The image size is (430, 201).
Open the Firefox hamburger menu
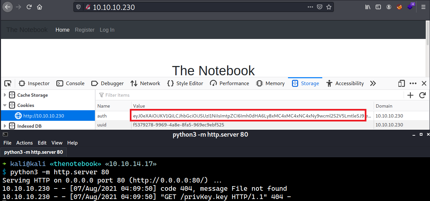coord(423,7)
